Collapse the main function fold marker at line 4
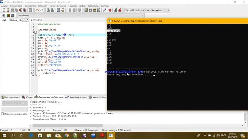This screenshot has width=248, height=139. [x=36, y=32]
